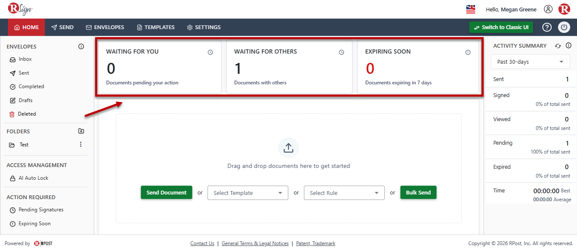The height and width of the screenshot is (251, 577).
Task: Open the help question mark icon
Action: pyautogui.click(x=547, y=27)
